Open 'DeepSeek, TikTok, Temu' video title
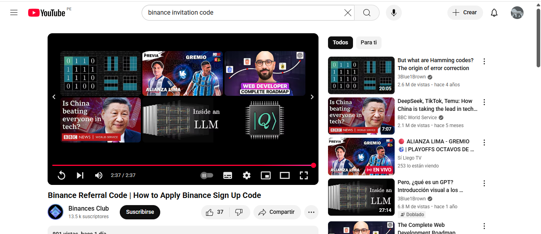The width and height of the screenshot is (541, 234). [x=437, y=105]
